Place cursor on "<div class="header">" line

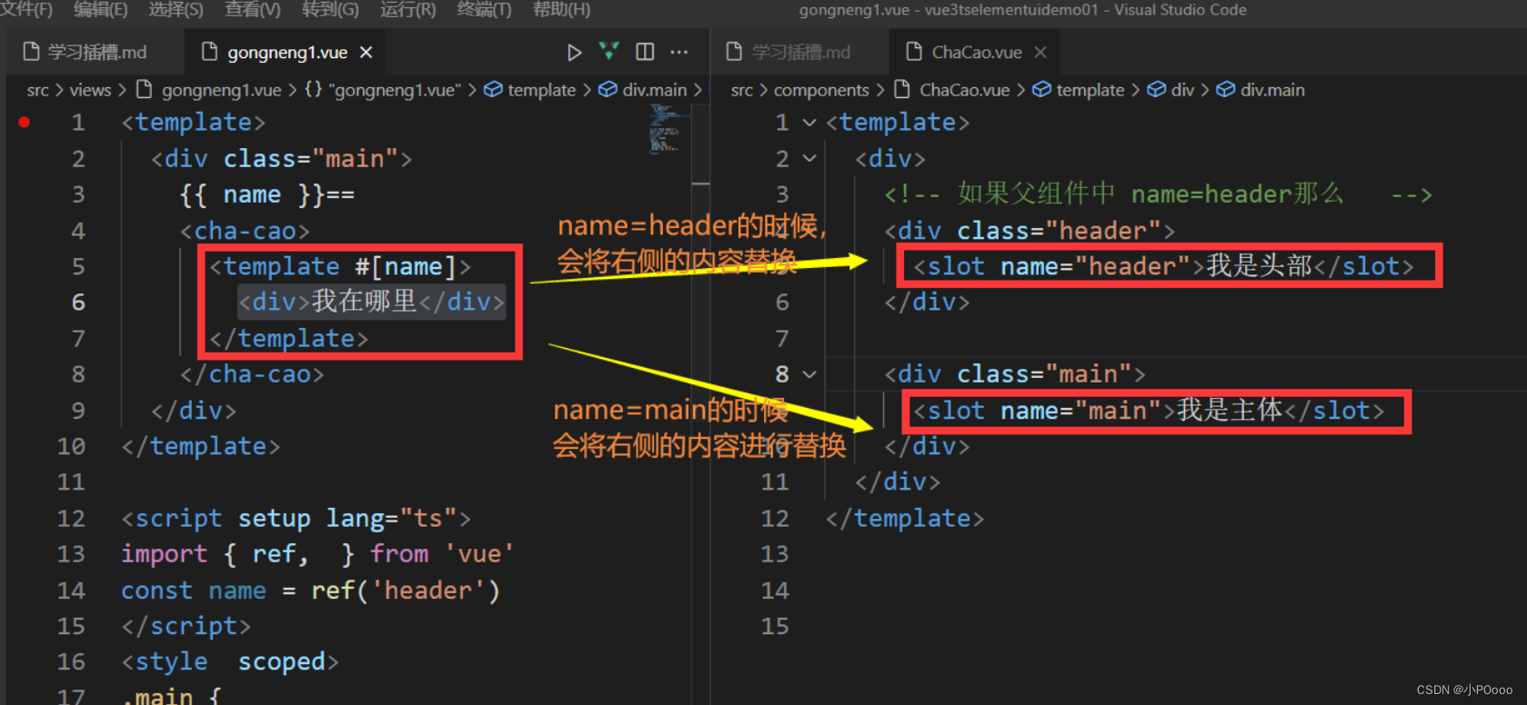pyautogui.click(x=1030, y=231)
